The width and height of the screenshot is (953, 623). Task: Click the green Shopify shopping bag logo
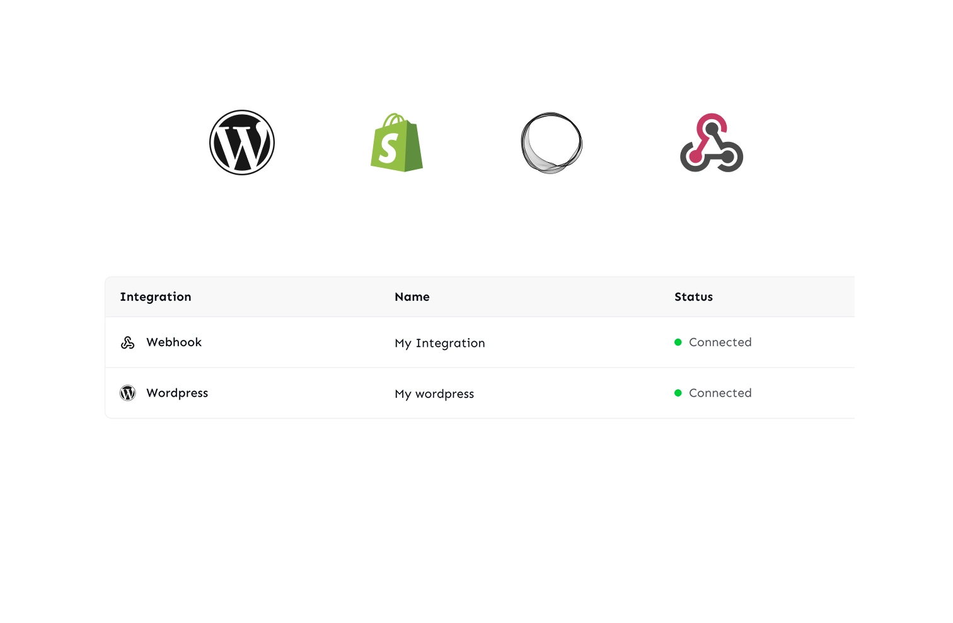coord(396,143)
